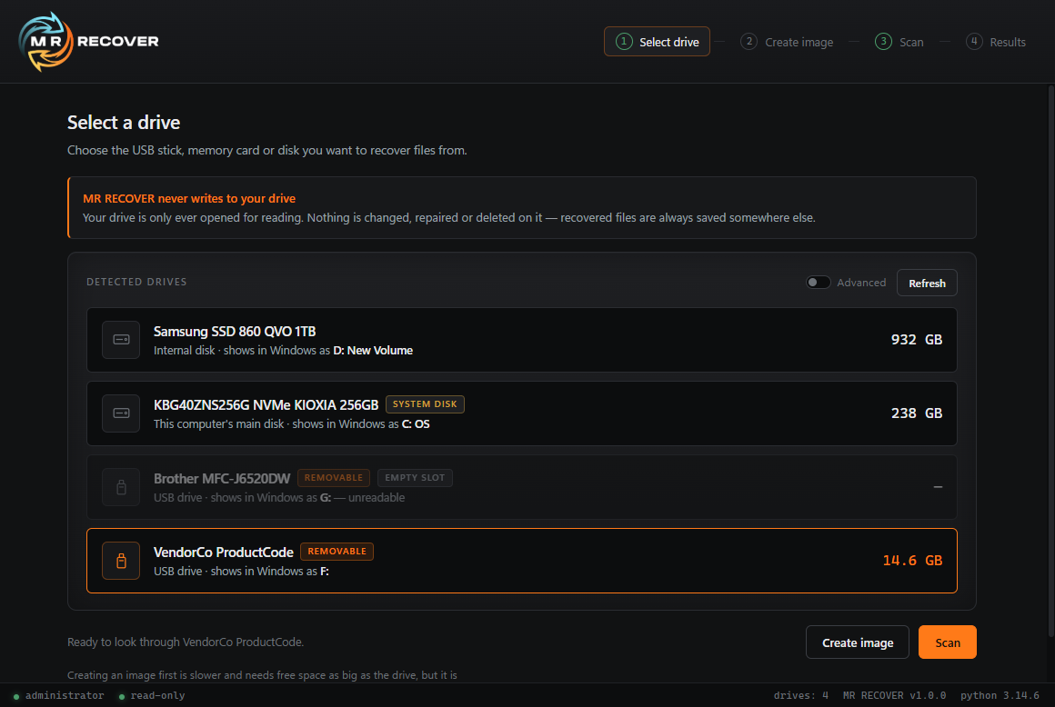The width and height of the screenshot is (1055, 707).
Task: Click the 'D: New Volume' label
Action: tap(373, 351)
